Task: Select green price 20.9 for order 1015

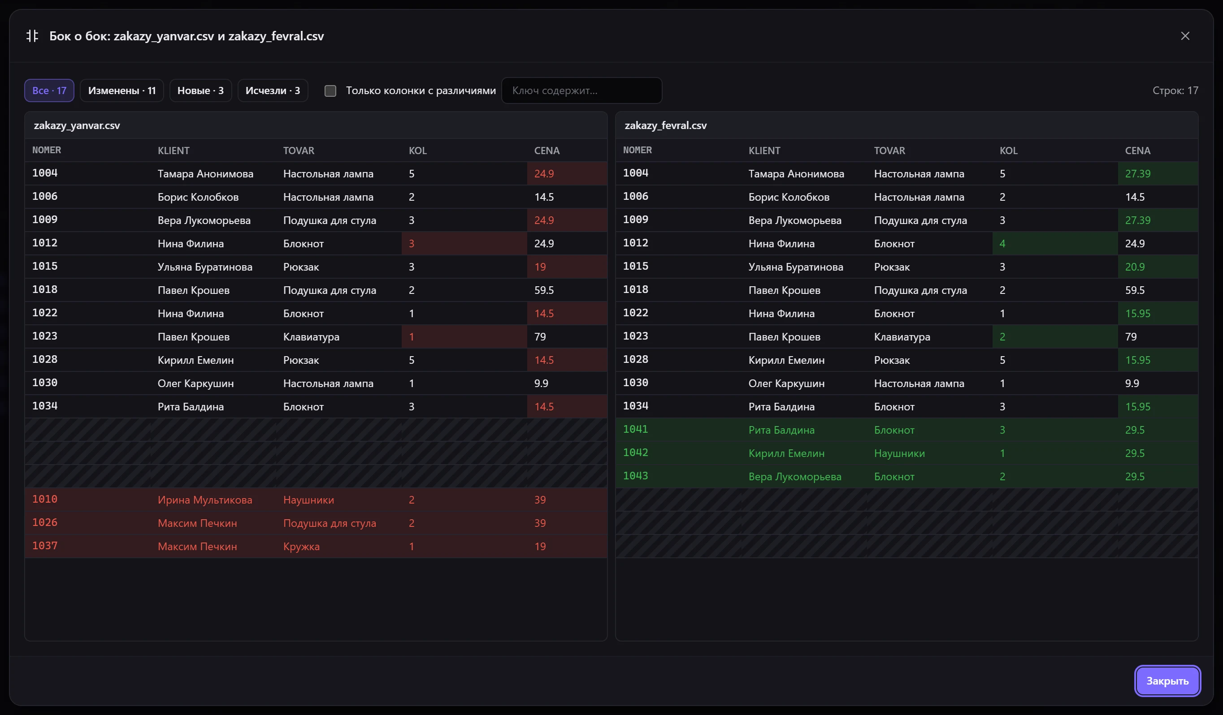Action: [1158, 267]
